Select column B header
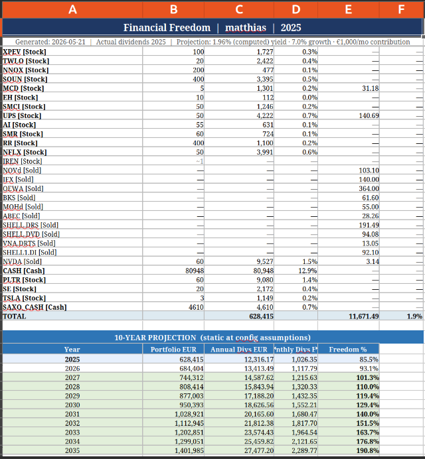The width and height of the screenshot is (425, 459). 173,9
